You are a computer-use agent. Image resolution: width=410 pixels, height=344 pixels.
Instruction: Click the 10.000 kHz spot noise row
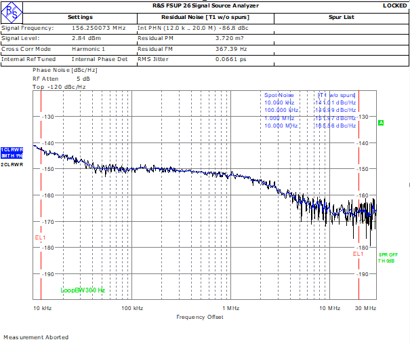310,102
